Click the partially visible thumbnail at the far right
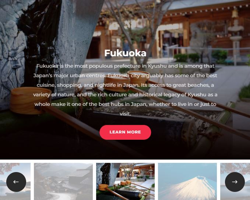This screenshot has width=250, height=200. point(235,181)
